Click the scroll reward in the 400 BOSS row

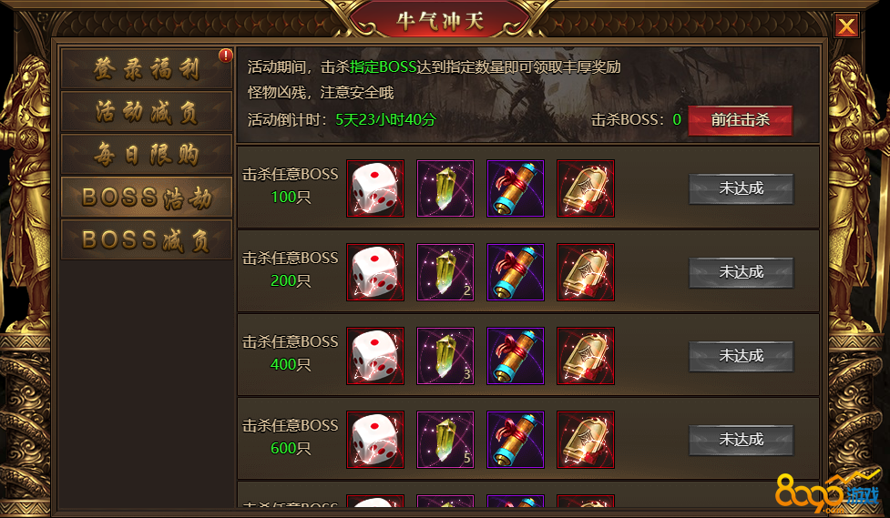coord(516,356)
